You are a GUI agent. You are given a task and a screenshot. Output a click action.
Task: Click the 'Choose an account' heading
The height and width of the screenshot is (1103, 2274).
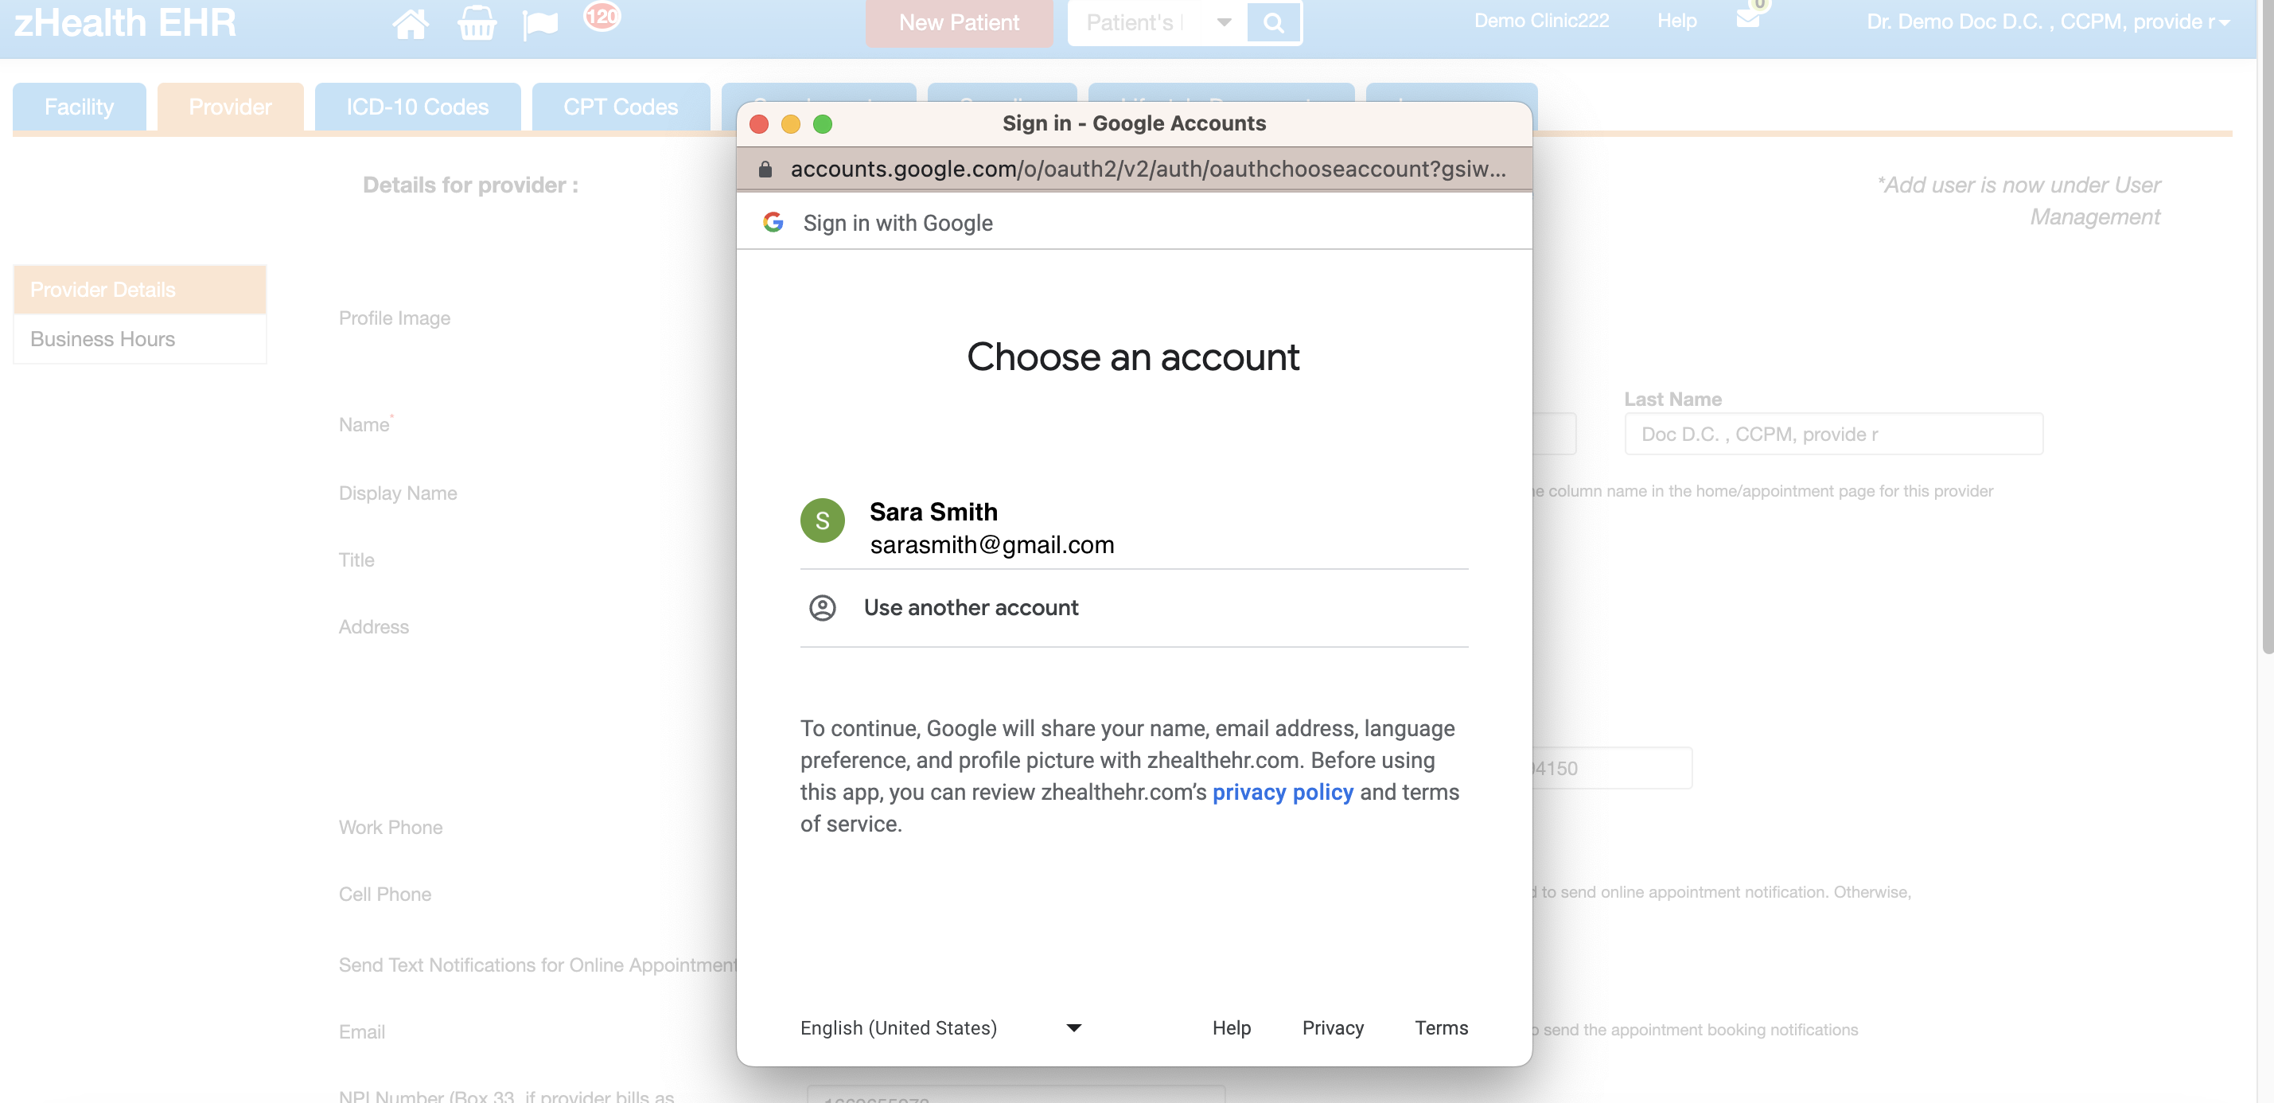pos(1132,357)
